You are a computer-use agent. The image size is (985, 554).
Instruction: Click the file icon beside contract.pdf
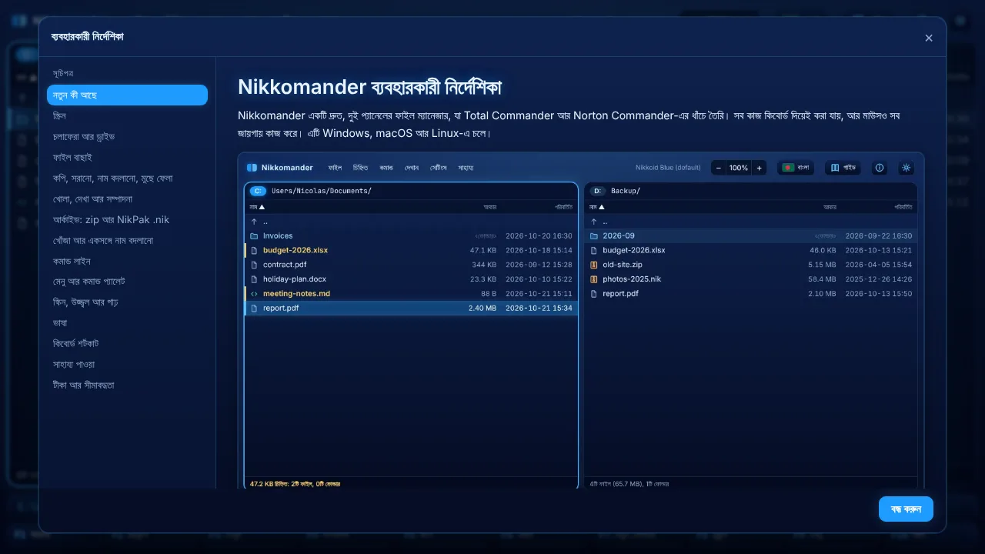(x=254, y=265)
